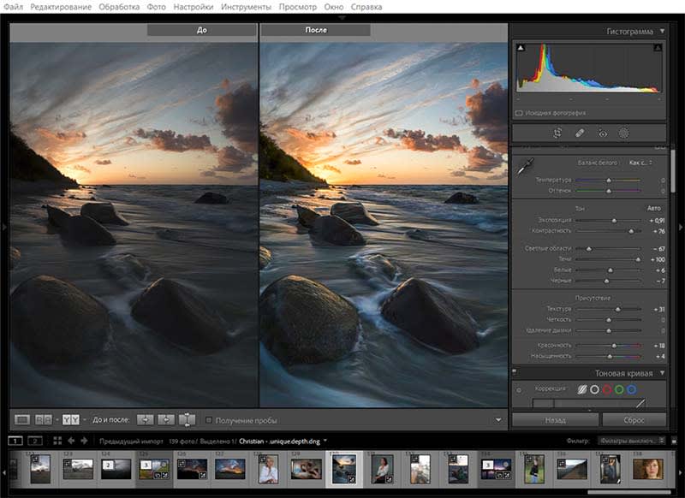Open the 'Фото' menu
The height and width of the screenshot is (498, 685).
coord(157,6)
